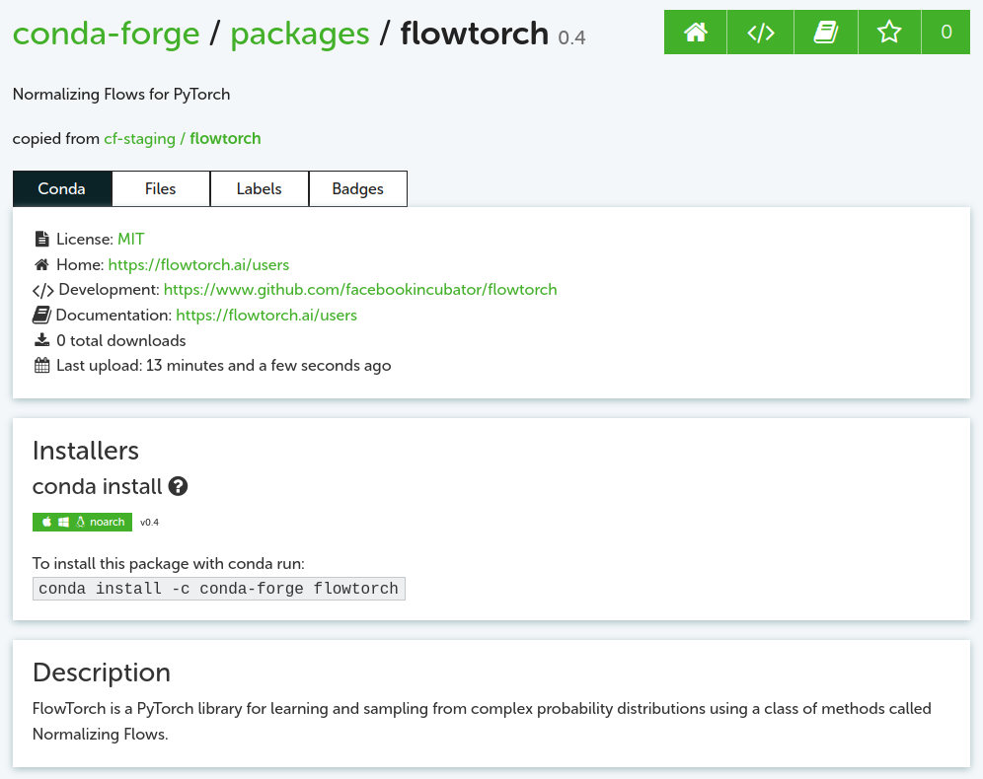The height and width of the screenshot is (779, 983).
Task: Open the facebookincubator/flowtorch GitHub link
Action: (360, 289)
